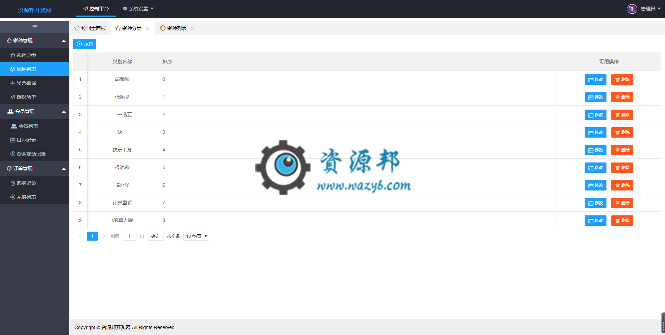Collapse the 彩种管理 sidebar group
Image resolution: width=665 pixels, height=335 pixels.
tap(35, 40)
